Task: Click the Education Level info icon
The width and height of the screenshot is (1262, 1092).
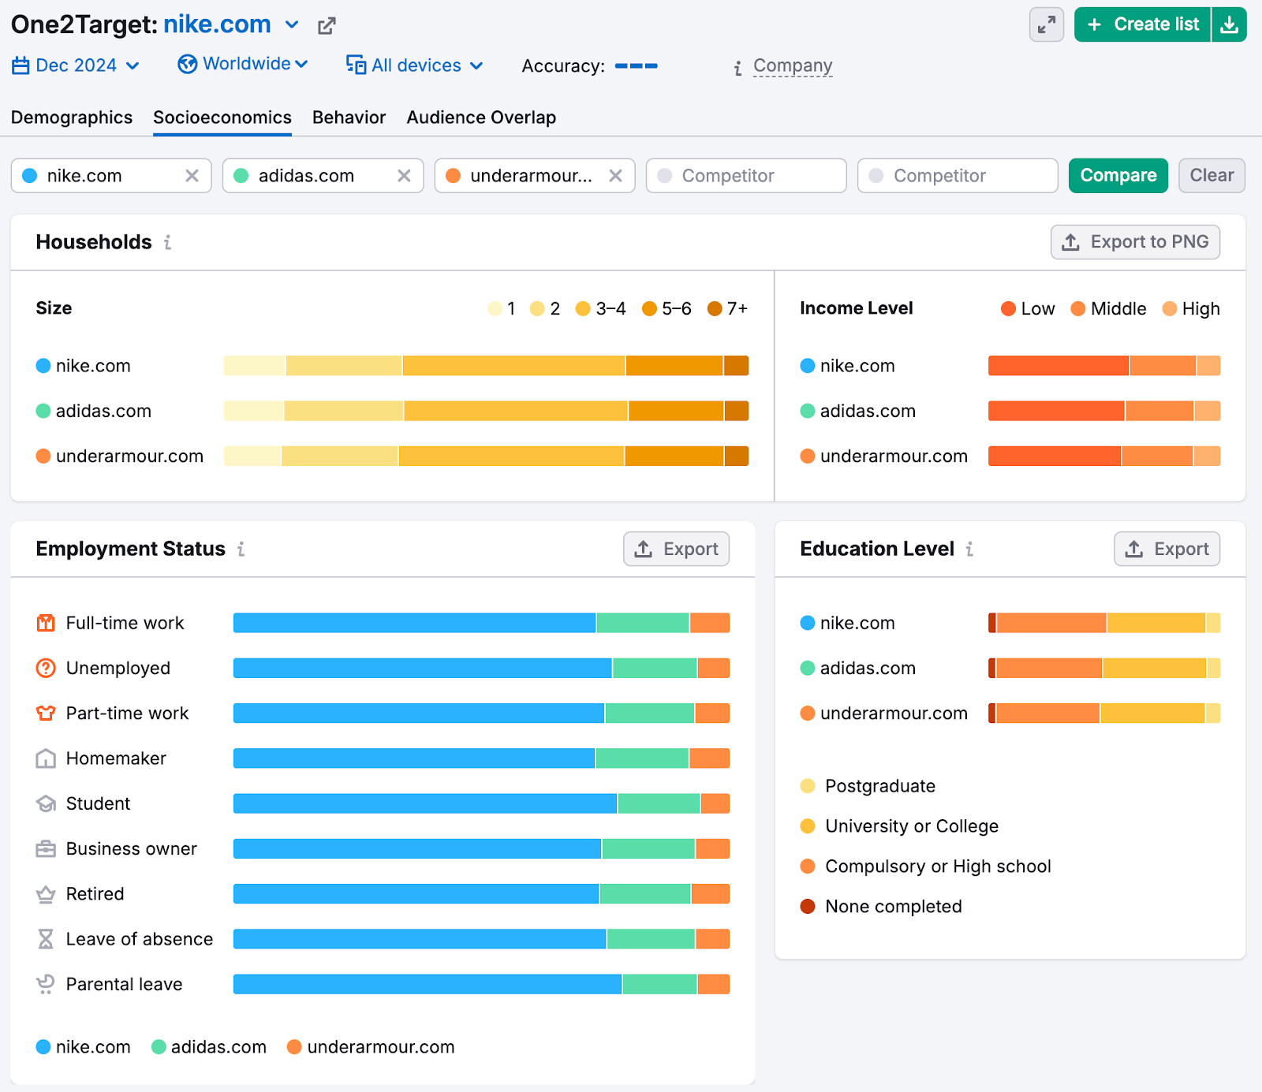Action: point(969,550)
